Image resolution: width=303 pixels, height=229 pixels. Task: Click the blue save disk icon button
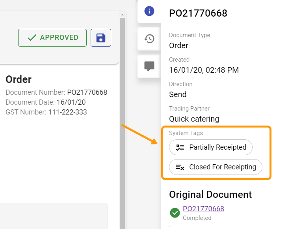coord(101,38)
